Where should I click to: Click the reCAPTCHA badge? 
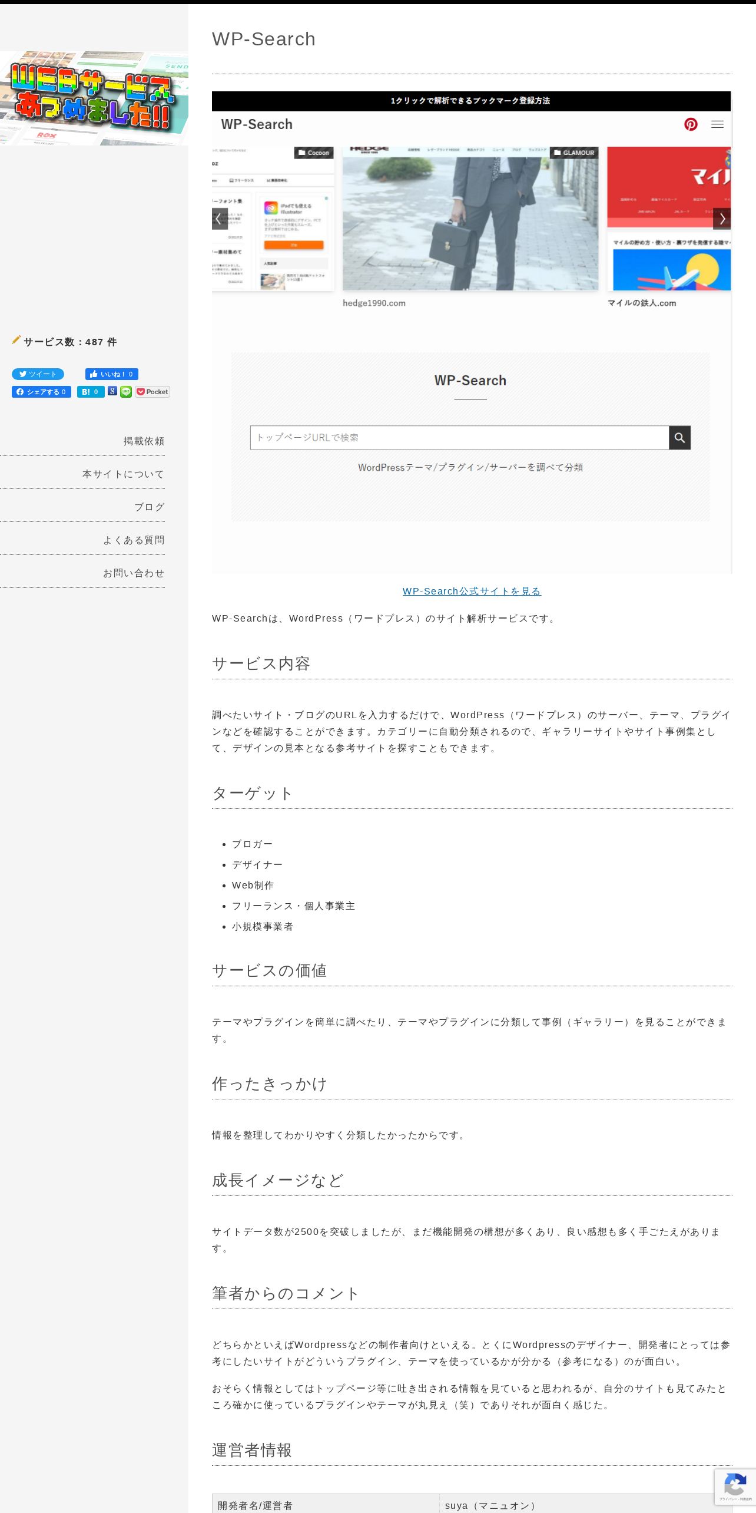coord(735,1488)
